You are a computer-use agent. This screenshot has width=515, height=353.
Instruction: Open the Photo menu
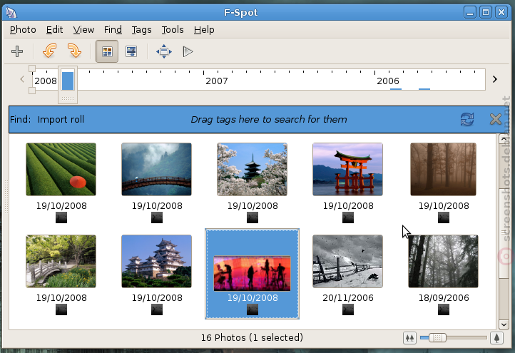(23, 30)
